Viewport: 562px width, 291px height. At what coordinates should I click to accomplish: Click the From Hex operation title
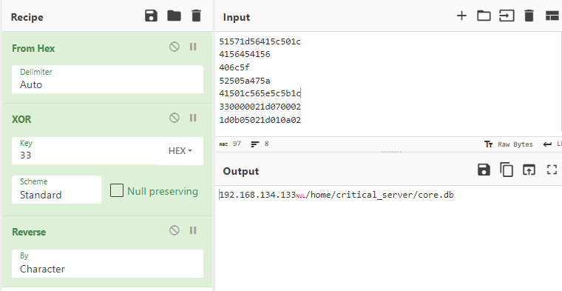coord(33,48)
